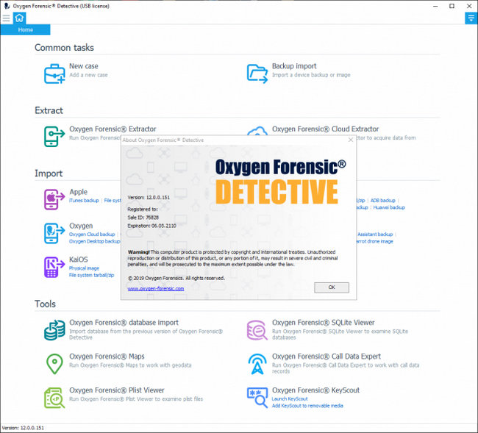Click the Cloud Extractor cloud icon

click(257, 131)
